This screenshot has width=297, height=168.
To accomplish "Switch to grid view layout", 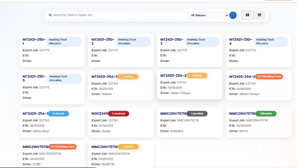I will pyautogui.click(x=247, y=15).
